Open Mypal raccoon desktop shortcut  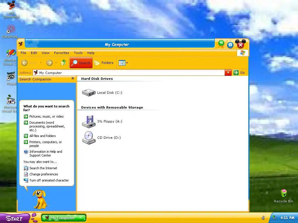[11, 78]
